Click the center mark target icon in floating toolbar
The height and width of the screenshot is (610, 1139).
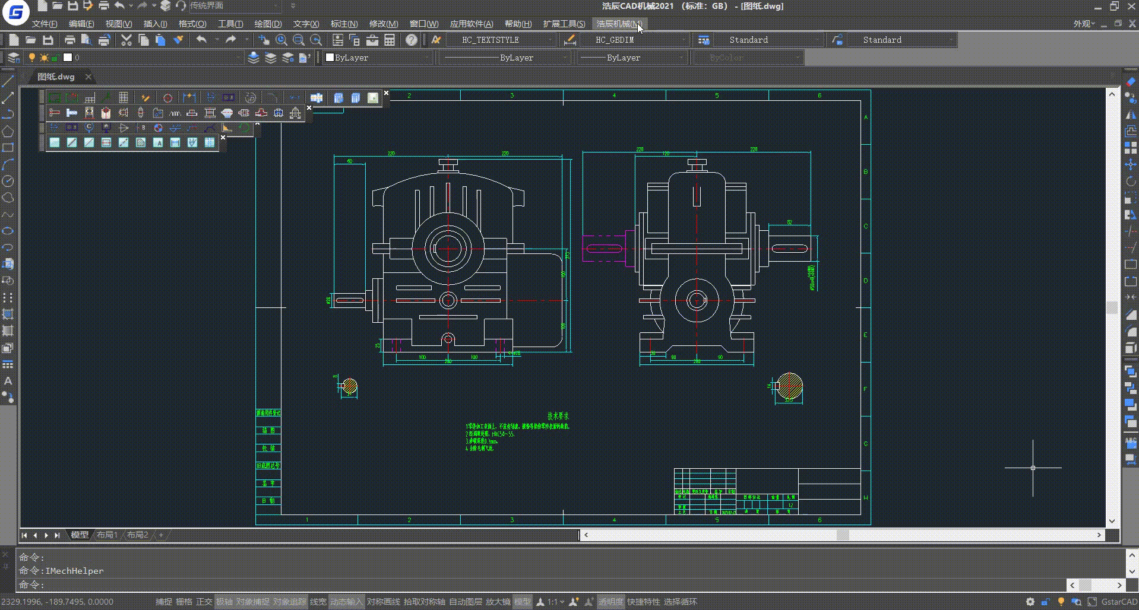point(167,98)
